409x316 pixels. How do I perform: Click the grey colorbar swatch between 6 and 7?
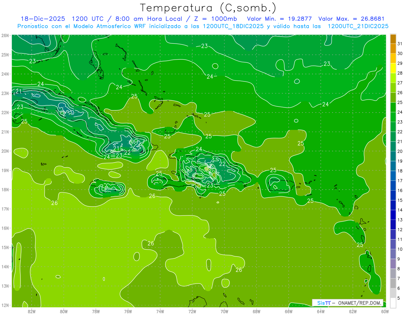(x=393, y=283)
